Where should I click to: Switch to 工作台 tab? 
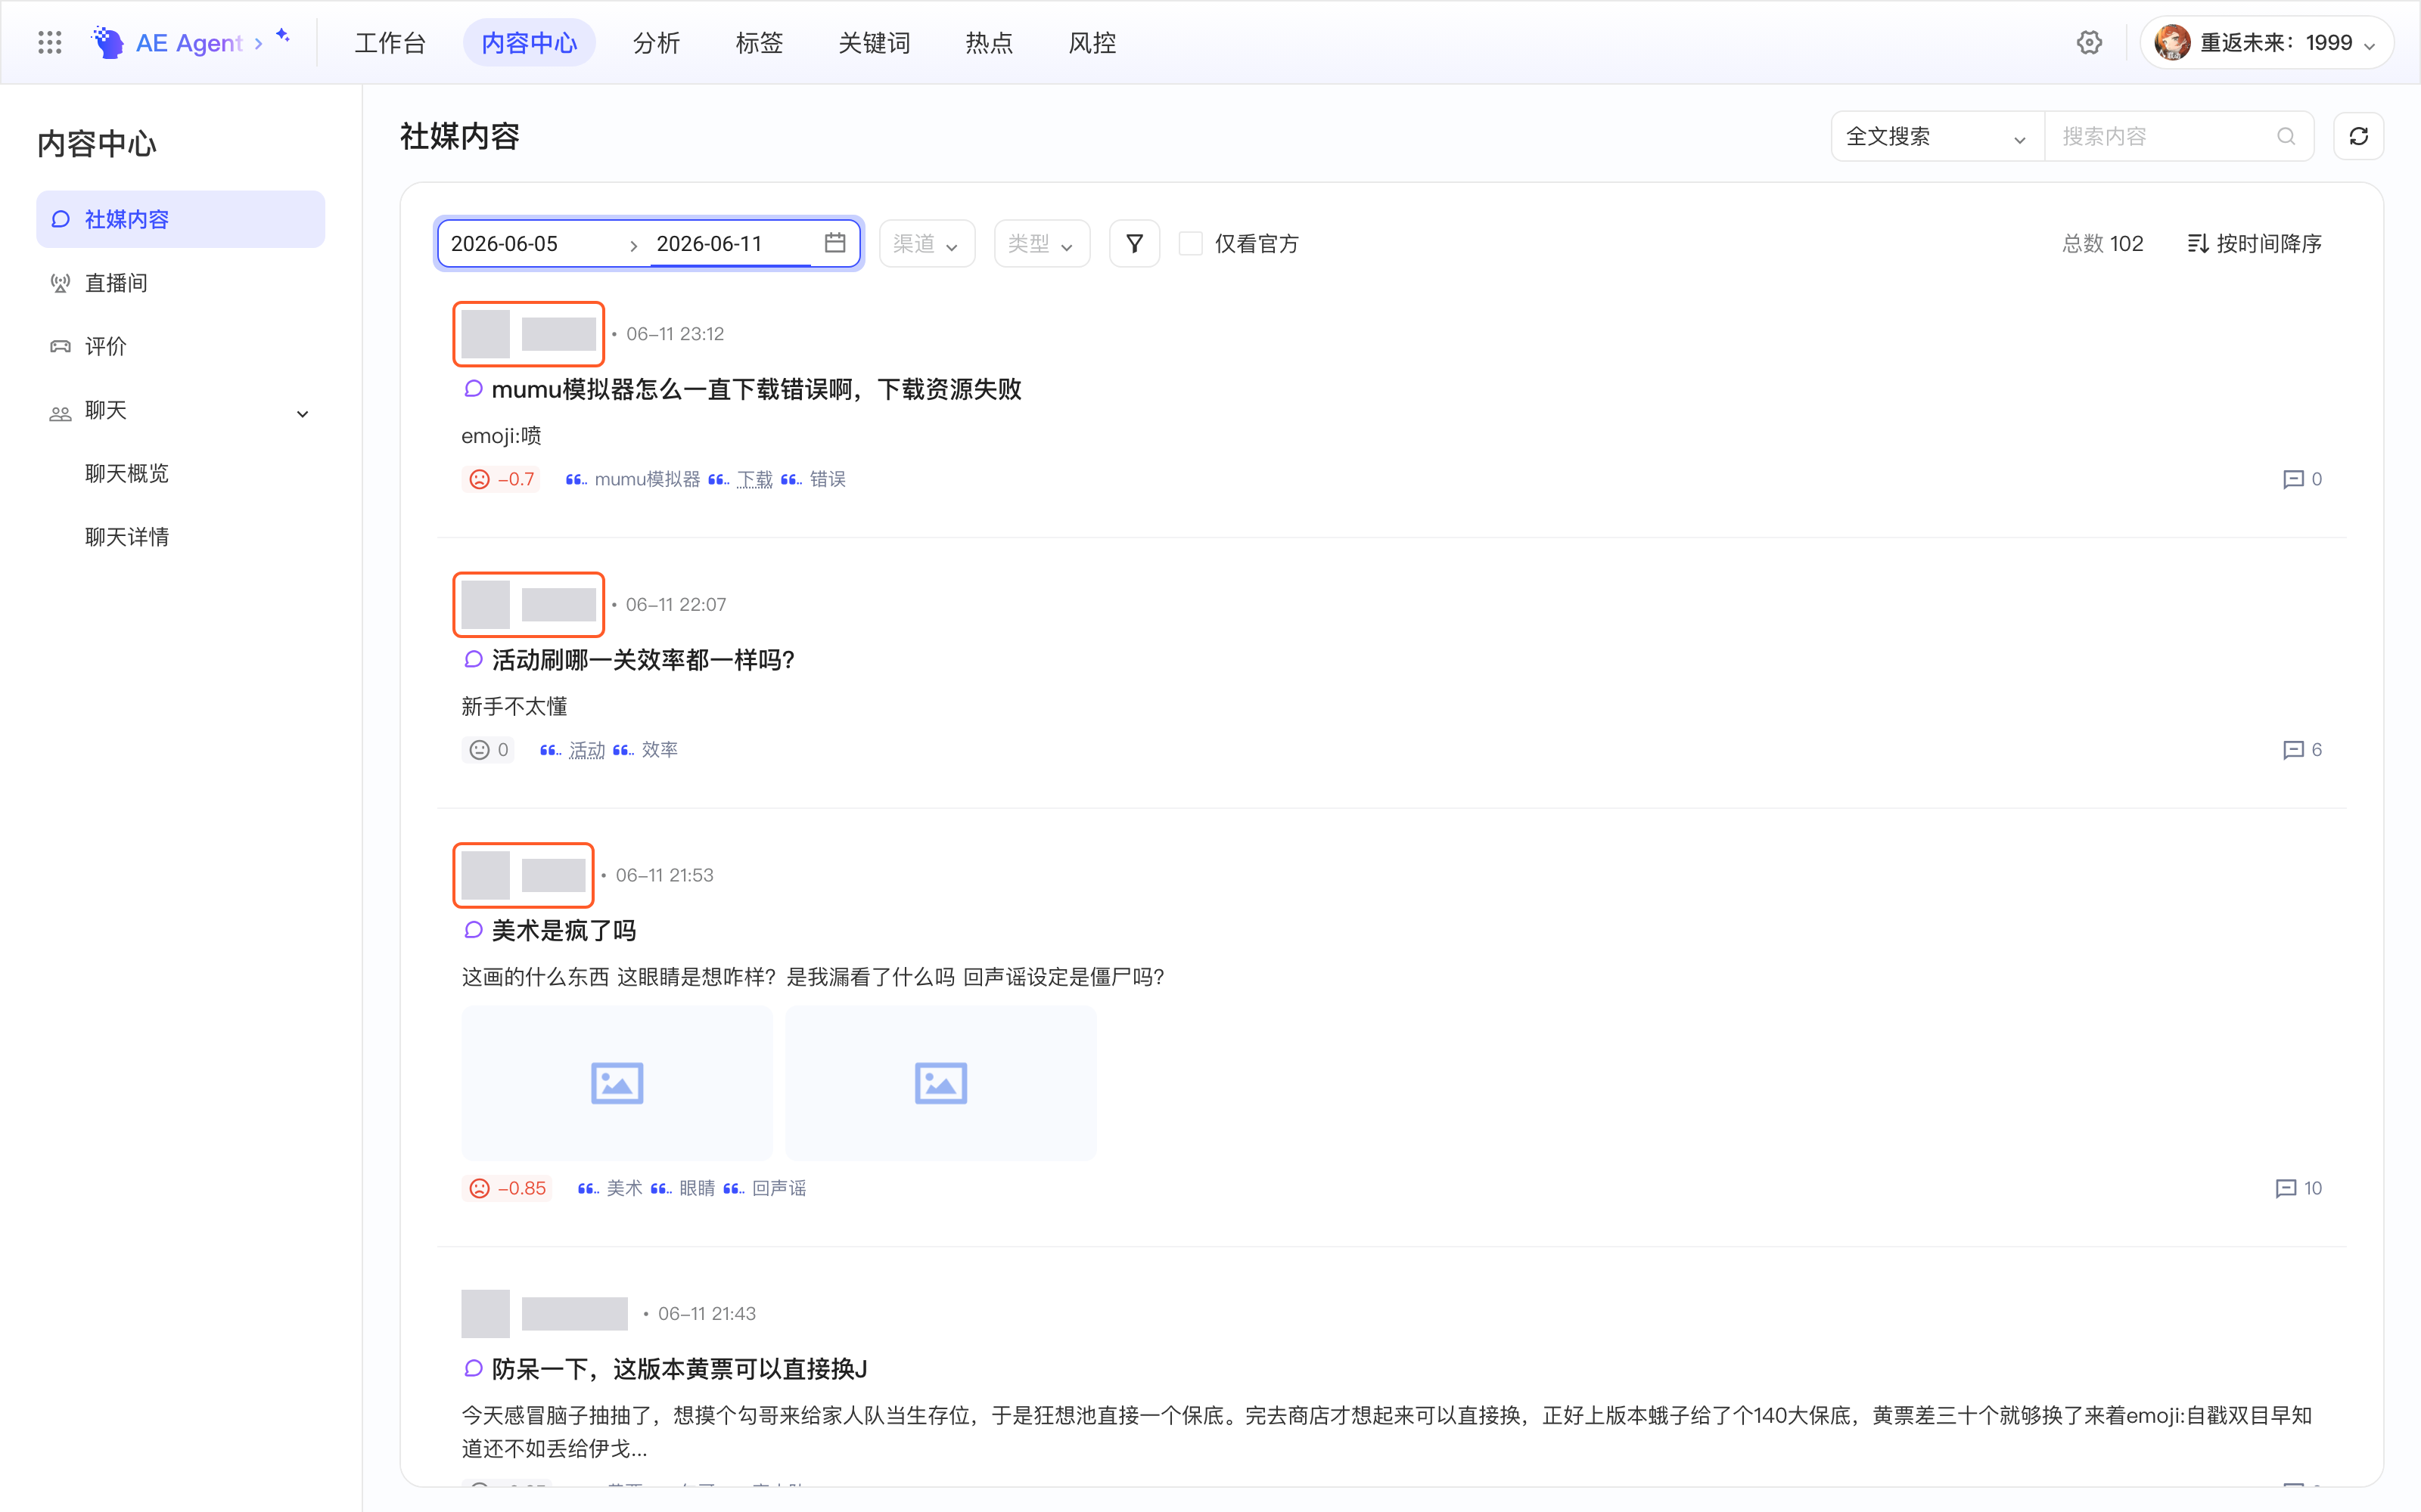[x=390, y=42]
